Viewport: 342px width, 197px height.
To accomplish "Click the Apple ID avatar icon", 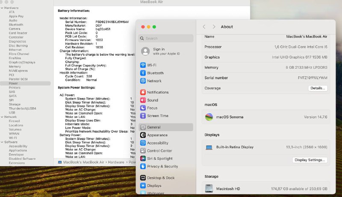I will coord(145,51).
